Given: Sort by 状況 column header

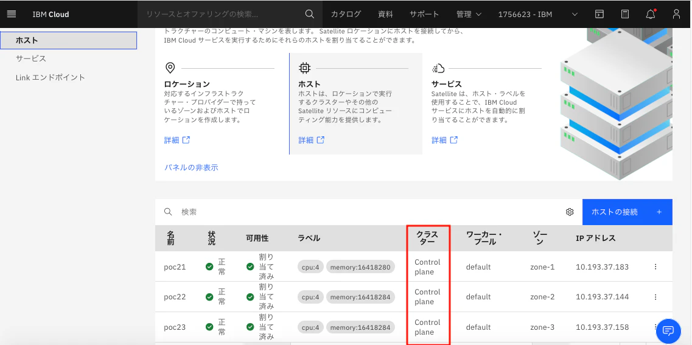Looking at the screenshot, I should click(x=211, y=239).
